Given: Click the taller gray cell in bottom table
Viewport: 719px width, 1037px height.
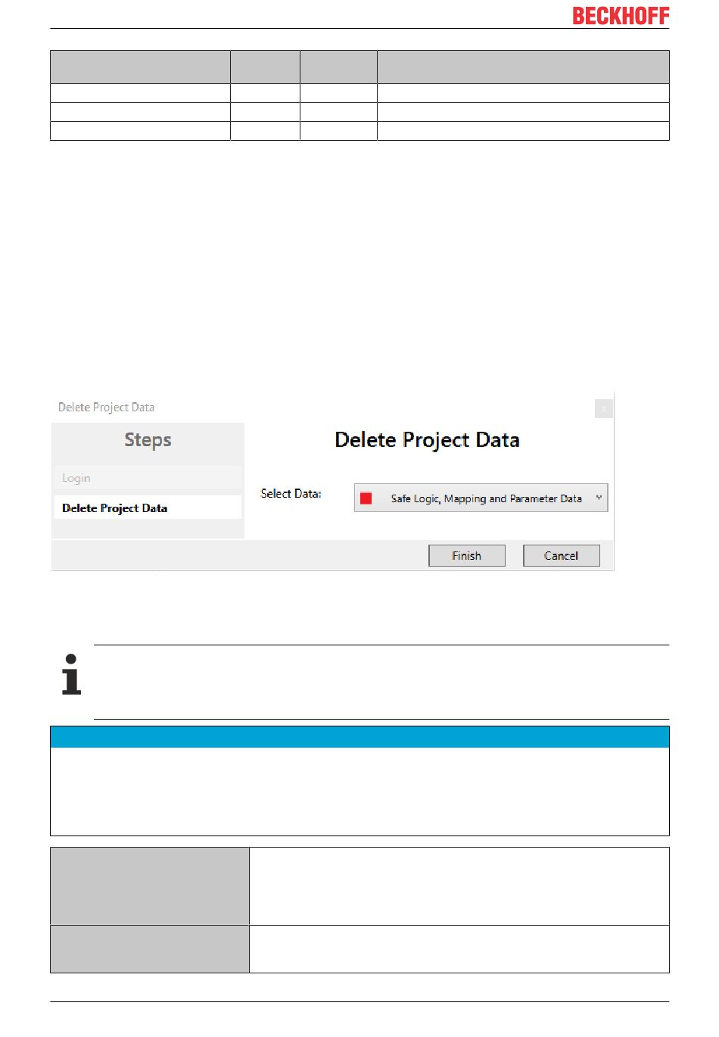Looking at the screenshot, I should click(x=150, y=886).
